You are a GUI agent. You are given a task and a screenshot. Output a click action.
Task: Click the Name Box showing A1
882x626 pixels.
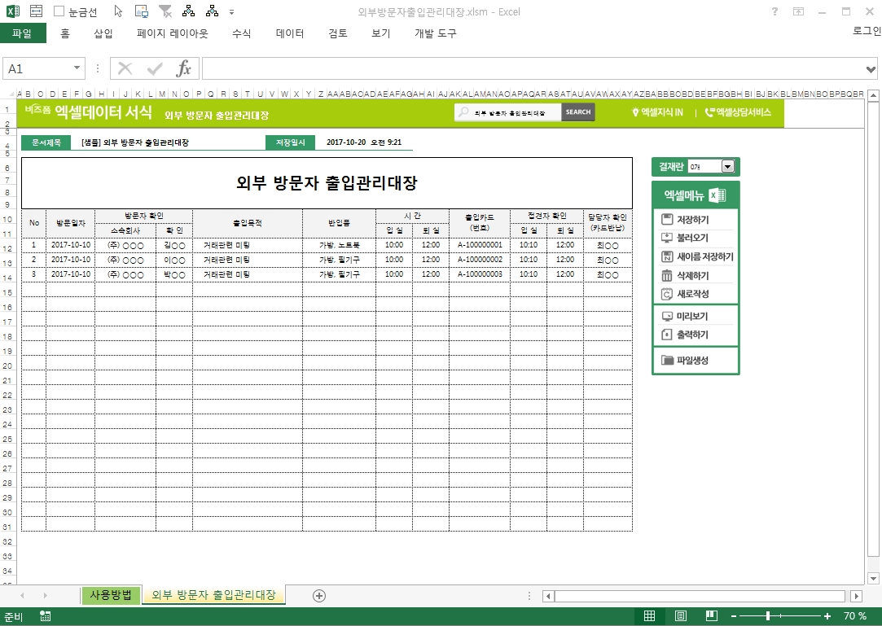point(37,68)
